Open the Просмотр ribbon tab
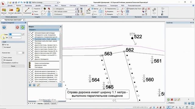Viewport: 195px width, 109px height. click(28, 5)
